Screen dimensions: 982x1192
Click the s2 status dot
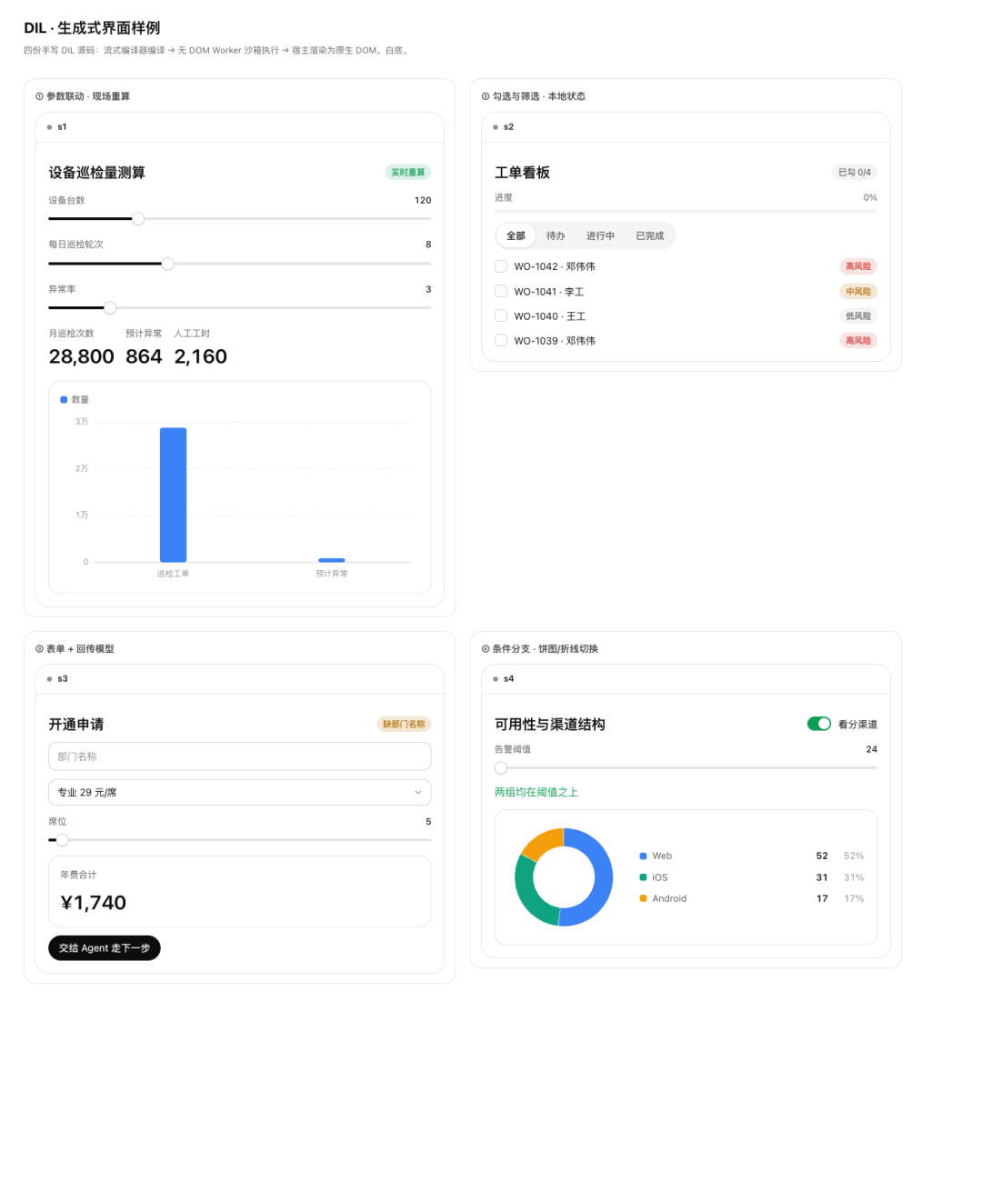tap(496, 127)
